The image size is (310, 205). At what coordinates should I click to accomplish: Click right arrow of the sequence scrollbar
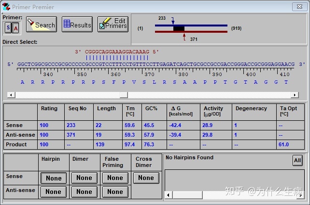(x=295, y=95)
